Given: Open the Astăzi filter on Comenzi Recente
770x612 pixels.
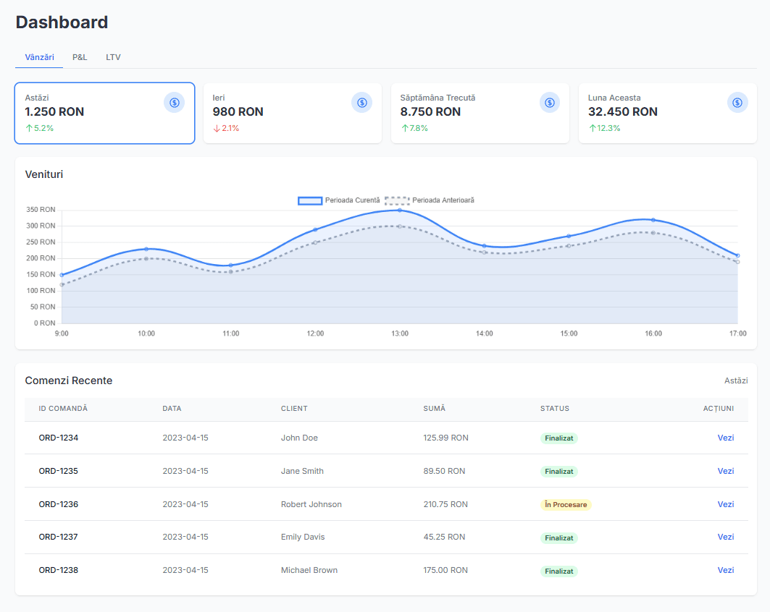Looking at the screenshot, I should click(x=736, y=380).
